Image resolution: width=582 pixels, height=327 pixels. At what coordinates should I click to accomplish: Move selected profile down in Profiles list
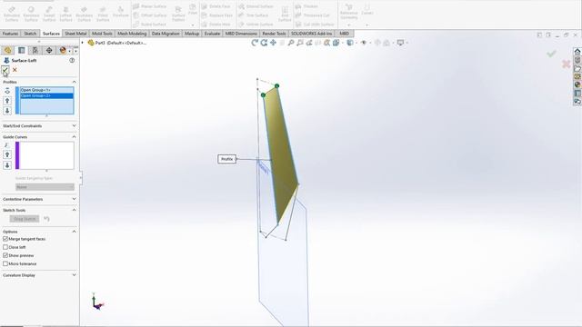pos(7,111)
